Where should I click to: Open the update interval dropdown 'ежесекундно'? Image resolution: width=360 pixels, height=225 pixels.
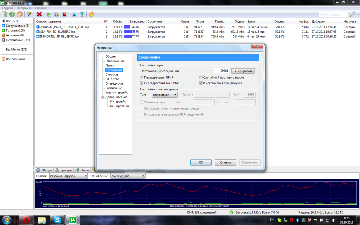pos(128,176)
